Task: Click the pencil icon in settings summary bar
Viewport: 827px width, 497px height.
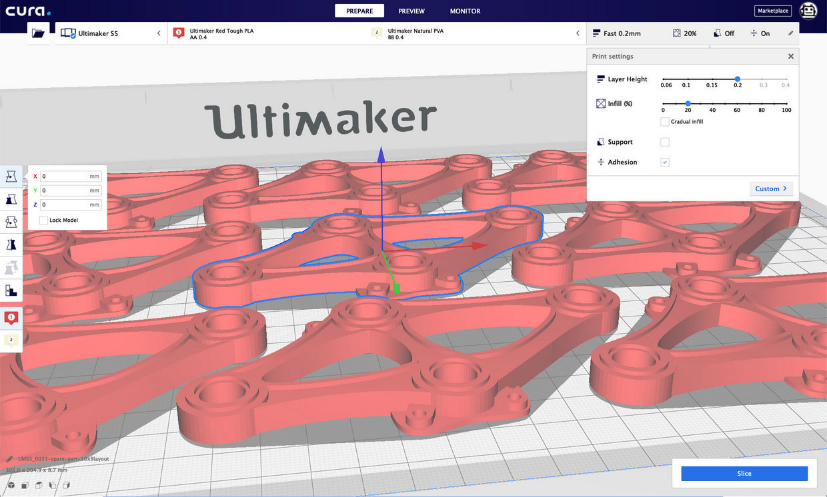Action: point(791,33)
